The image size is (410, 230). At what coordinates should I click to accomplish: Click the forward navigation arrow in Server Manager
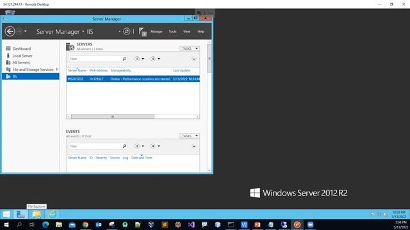19,31
